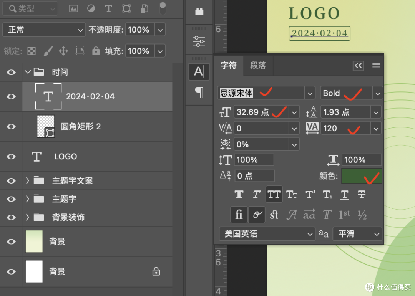Toggle Faux Italic text style
This screenshot has width=415, height=296.
click(256, 194)
